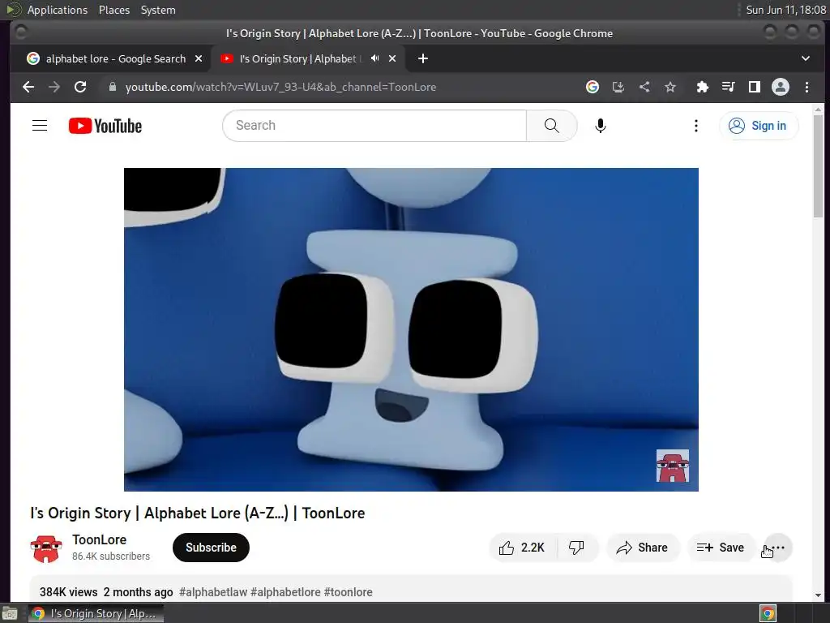Go to the YouTube home logo

[x=105, y=126]
